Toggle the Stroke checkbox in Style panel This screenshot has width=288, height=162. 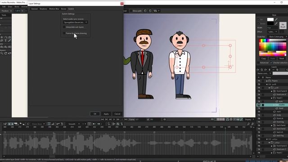pyautogui.click(x=258, y=23)
